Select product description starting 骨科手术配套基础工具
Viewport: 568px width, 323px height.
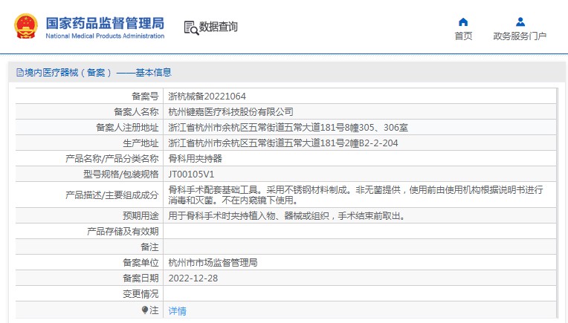pyautogui.click(x=355, y=195)
